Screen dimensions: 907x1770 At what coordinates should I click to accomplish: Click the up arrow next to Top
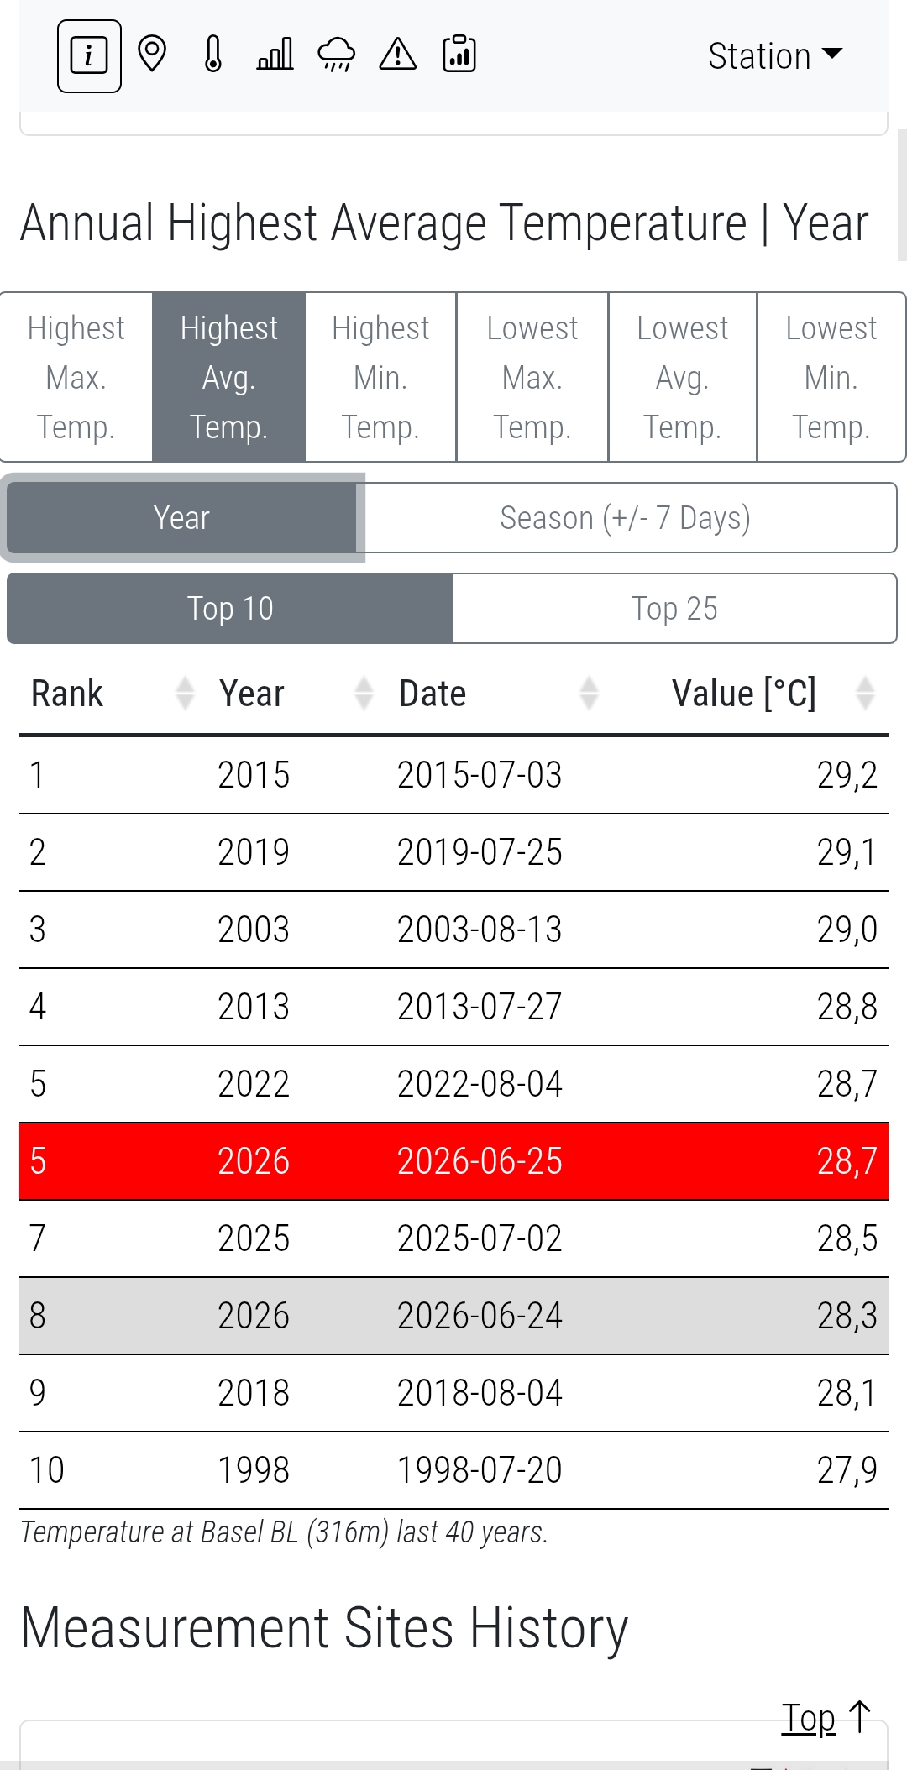coord(860,1717)
